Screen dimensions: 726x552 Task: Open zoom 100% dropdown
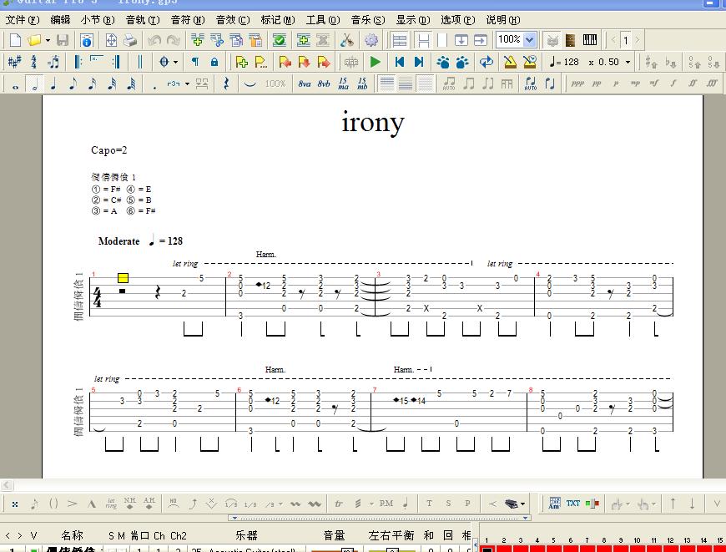click(x=530, y=40)
